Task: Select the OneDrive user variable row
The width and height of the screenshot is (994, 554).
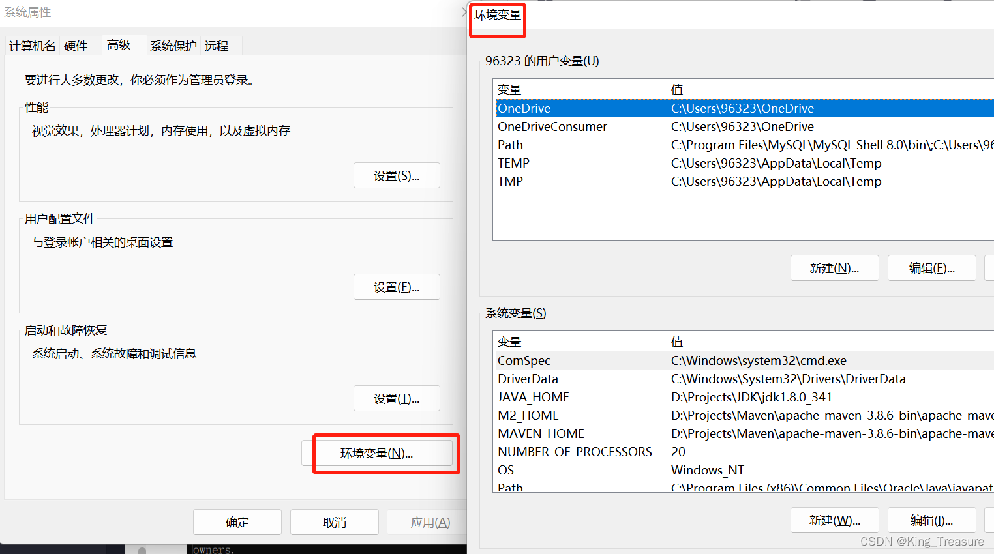Action: point(744,108)
